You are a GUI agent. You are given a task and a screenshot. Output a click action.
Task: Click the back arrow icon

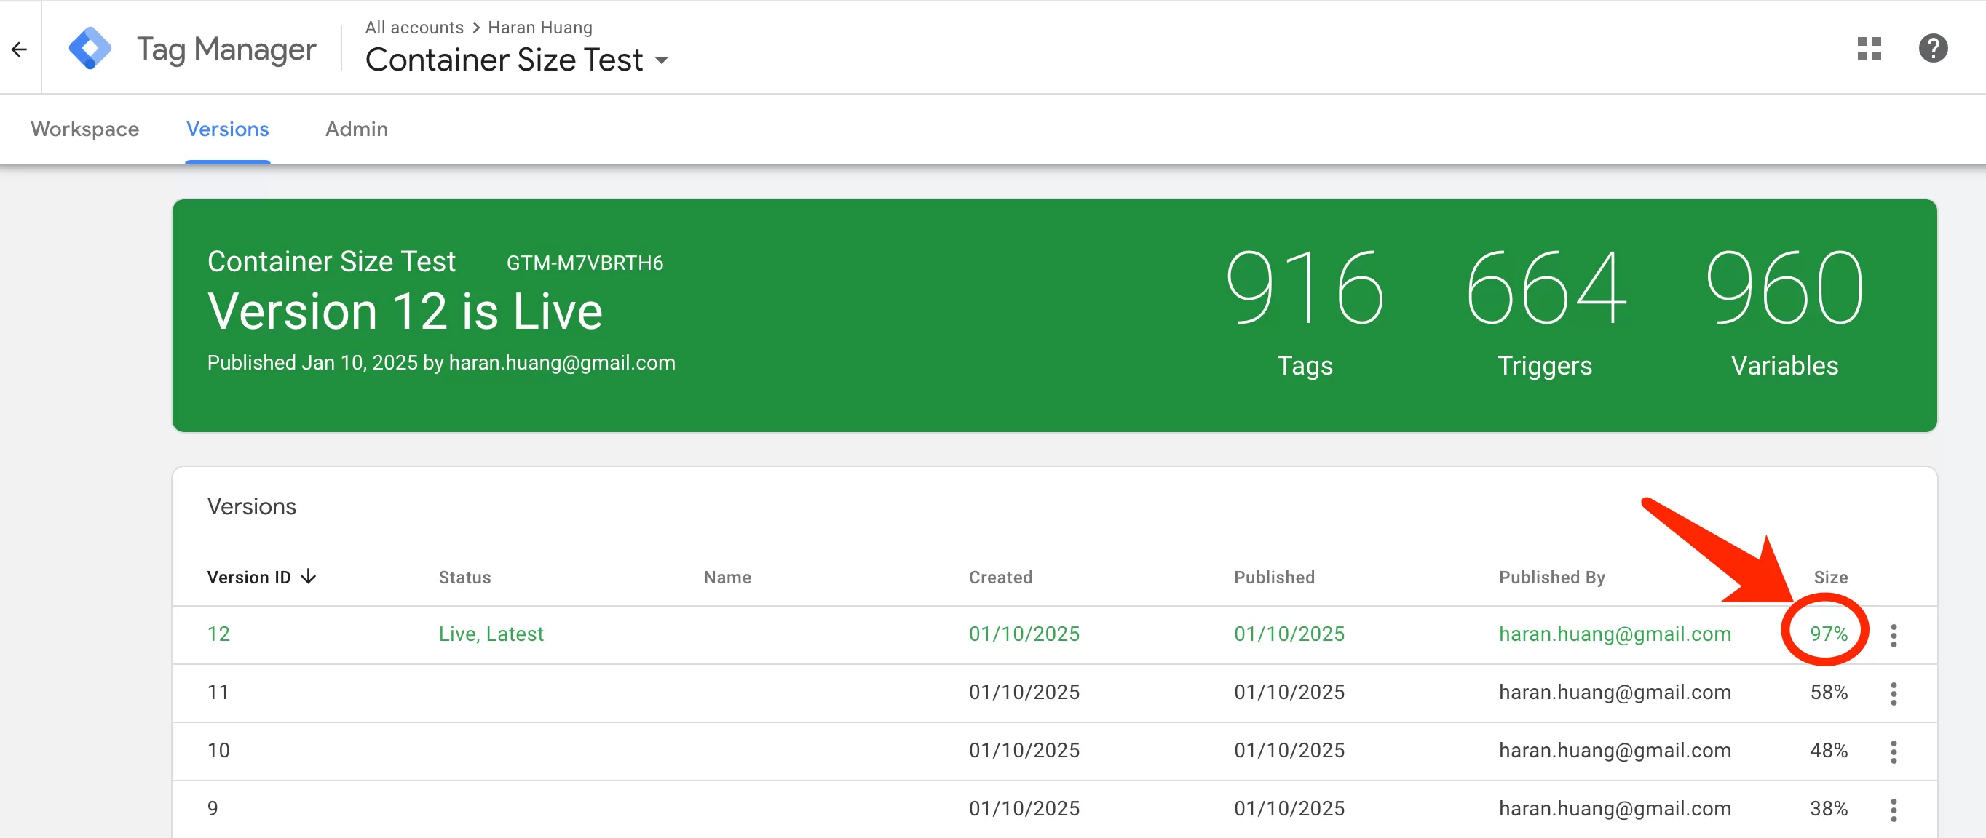click(x=19, y=50)
